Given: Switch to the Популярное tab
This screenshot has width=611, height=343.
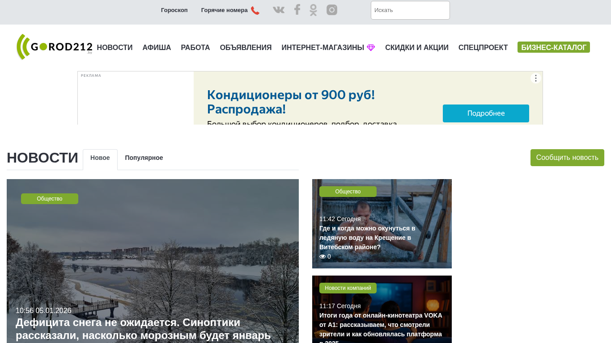Looking at the screenshot, I should click(144, 158).
